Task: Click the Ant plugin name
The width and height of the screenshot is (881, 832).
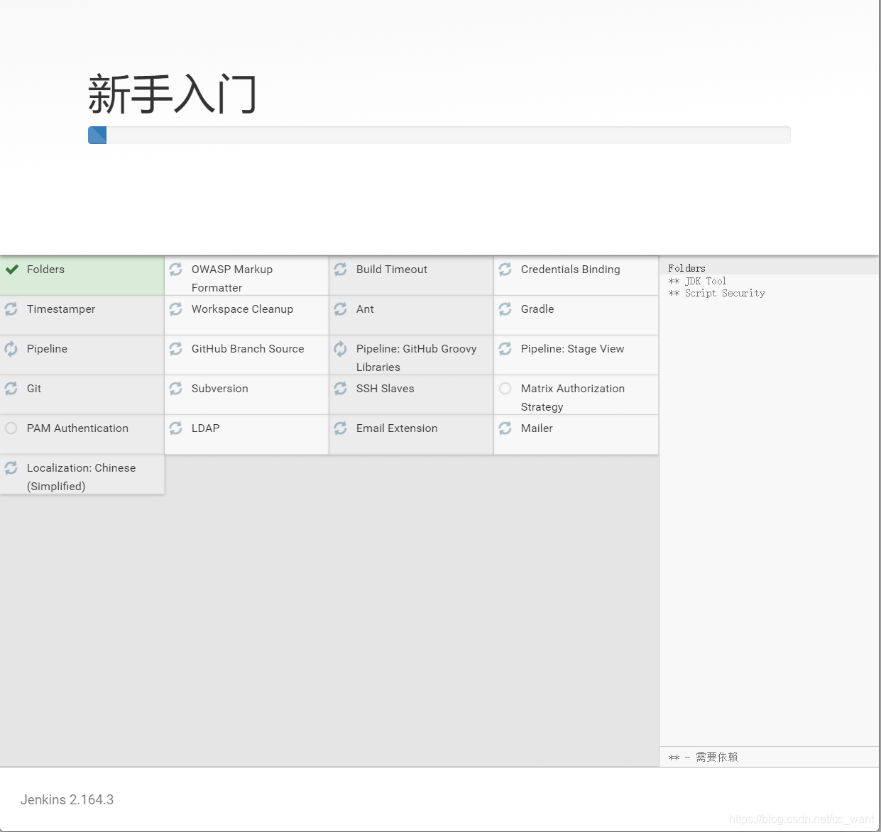Action: point(365,309)
